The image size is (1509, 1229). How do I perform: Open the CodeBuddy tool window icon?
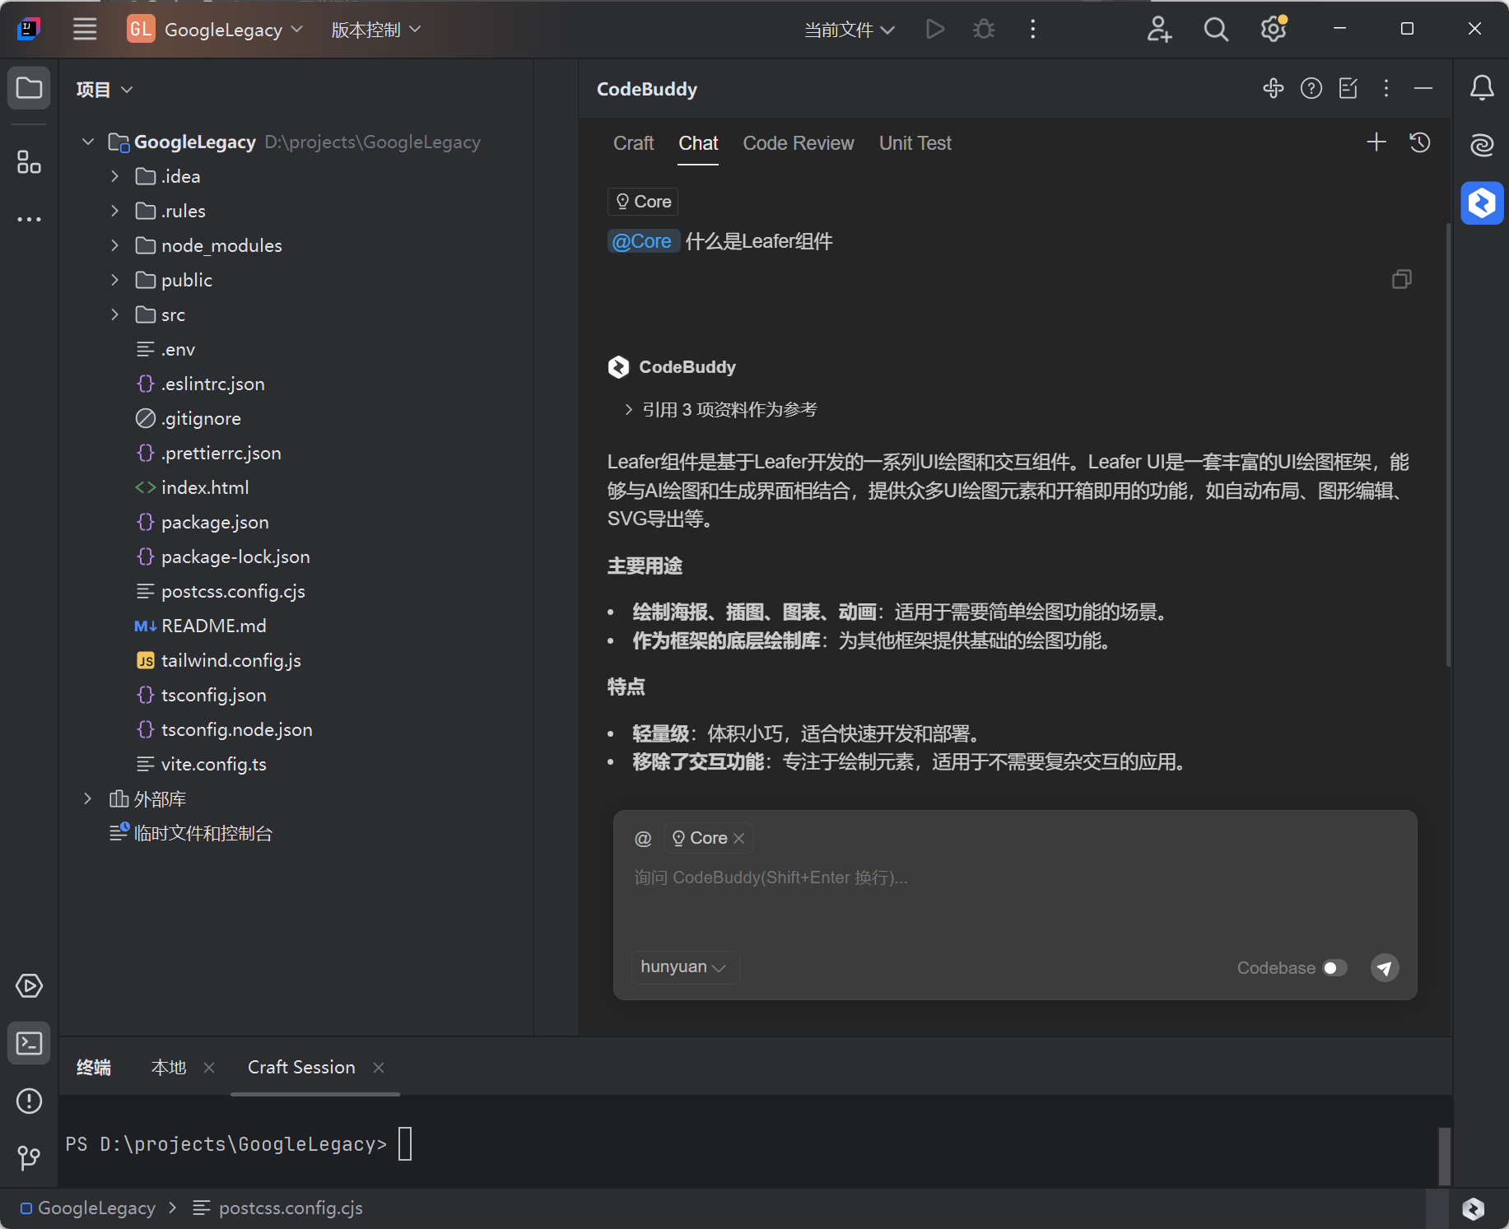coord(1482,203)
